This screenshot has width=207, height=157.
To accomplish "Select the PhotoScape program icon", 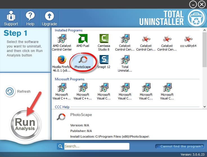I will pyautogui.click(x=83, y=62).
